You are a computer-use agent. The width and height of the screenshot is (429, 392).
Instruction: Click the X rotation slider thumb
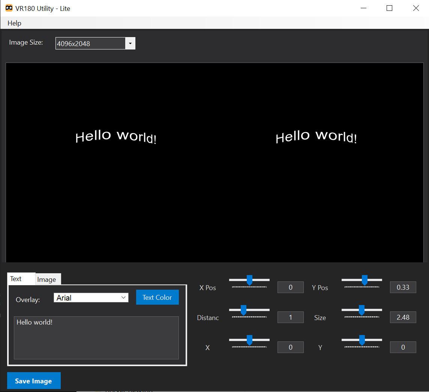coord(249,340)
